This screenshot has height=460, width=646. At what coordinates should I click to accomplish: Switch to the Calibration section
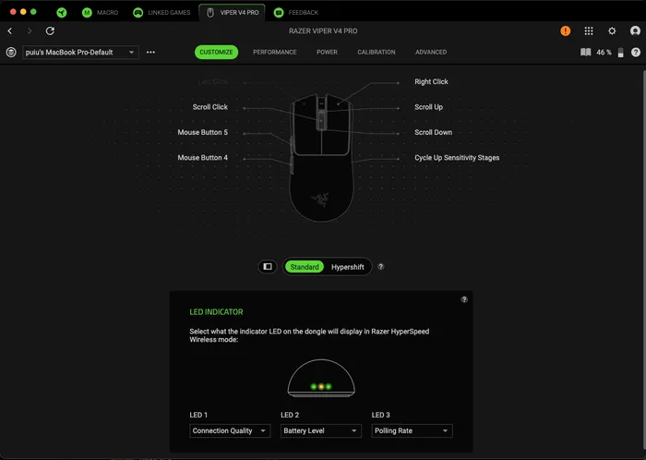377,53
